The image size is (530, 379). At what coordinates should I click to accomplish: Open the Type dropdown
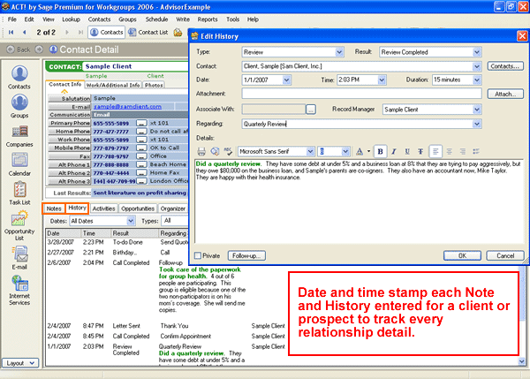pos(339,52)
